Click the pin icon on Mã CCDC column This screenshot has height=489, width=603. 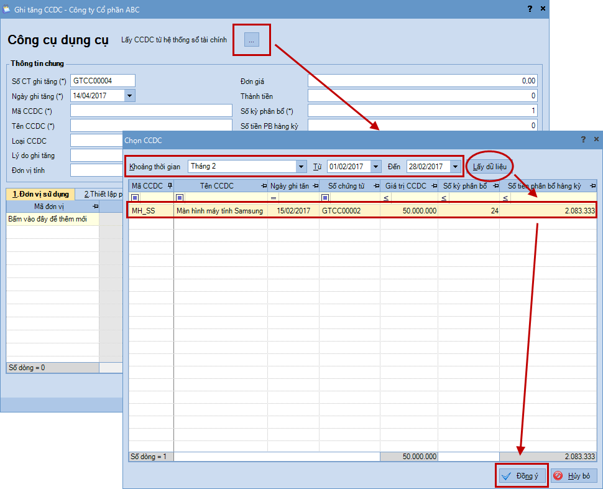coord(170,185)
